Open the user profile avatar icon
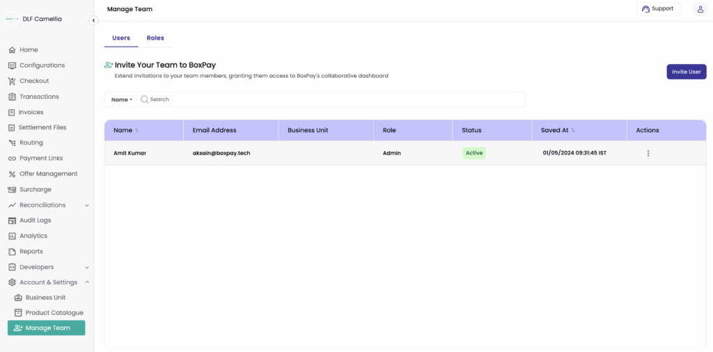This screenshot has width=713, height=352. pos(700,9)
